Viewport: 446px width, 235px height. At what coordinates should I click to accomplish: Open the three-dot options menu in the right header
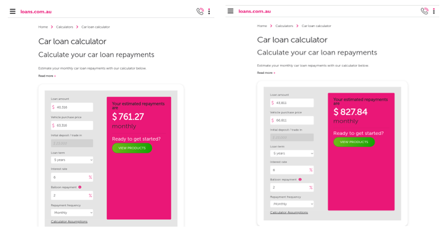click(434, 11)
